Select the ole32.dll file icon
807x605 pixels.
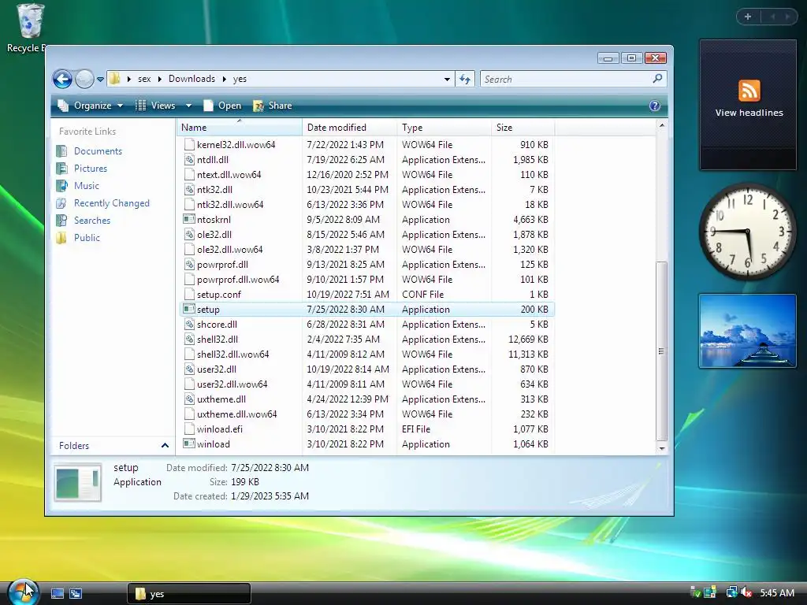coord(189,234)
